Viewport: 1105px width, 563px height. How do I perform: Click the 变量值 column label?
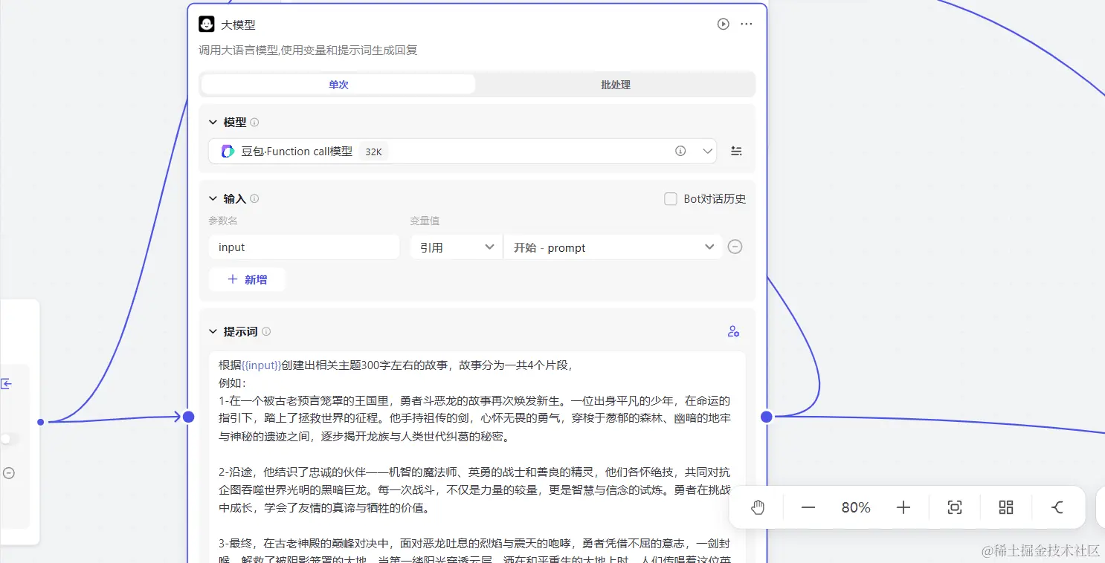click(x=425, y=221)
